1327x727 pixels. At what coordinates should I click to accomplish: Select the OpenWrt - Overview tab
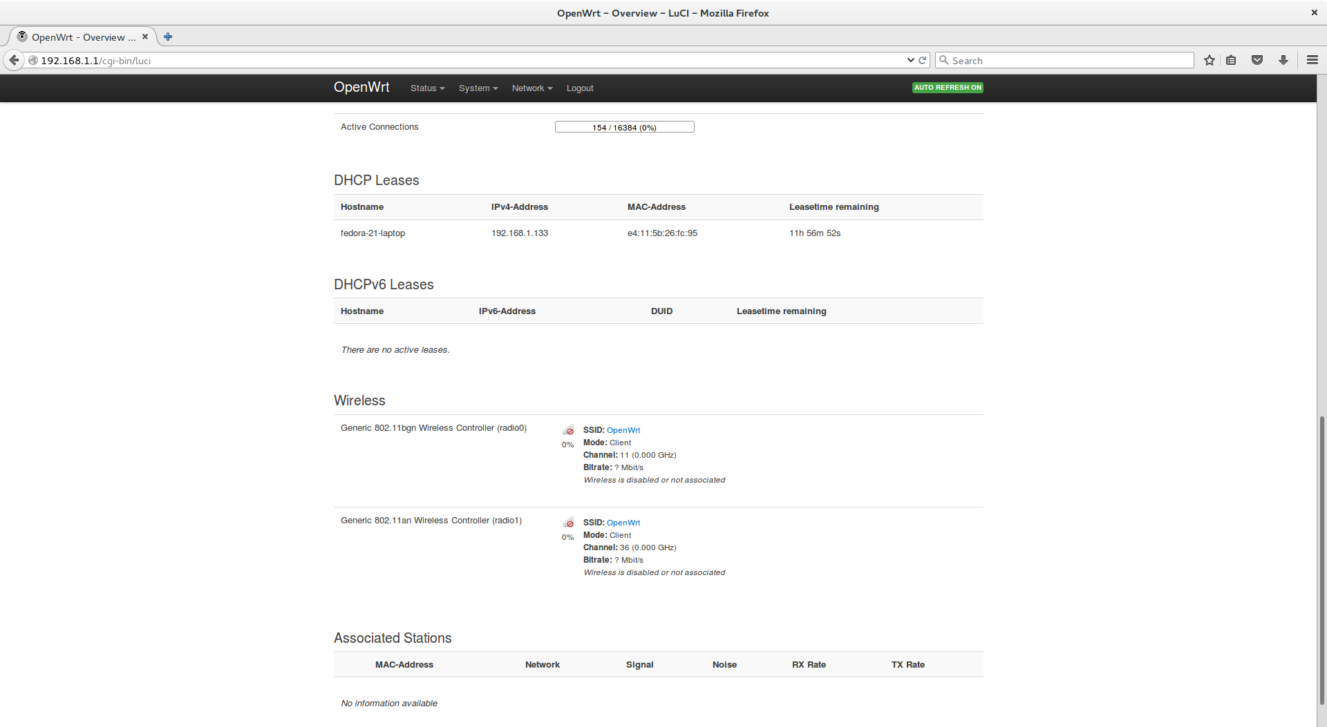[x=83, y=37]
